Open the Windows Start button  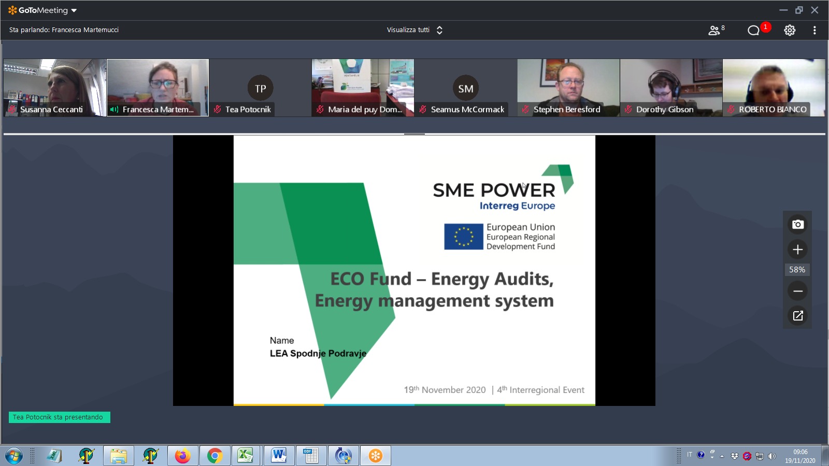pos(14,456)
